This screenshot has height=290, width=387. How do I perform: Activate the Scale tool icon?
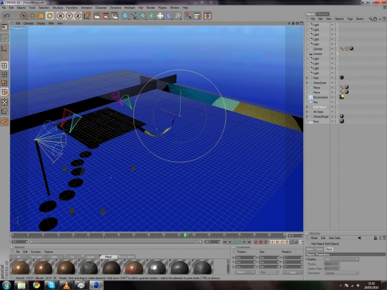pos(41,16)
